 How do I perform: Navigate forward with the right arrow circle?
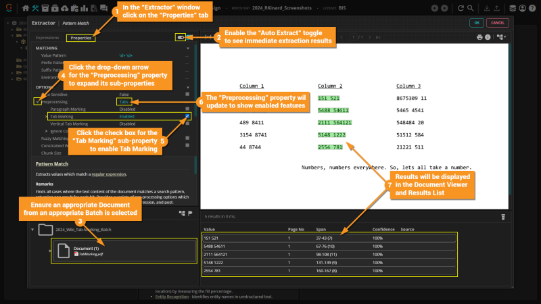(x=444, y=8)
